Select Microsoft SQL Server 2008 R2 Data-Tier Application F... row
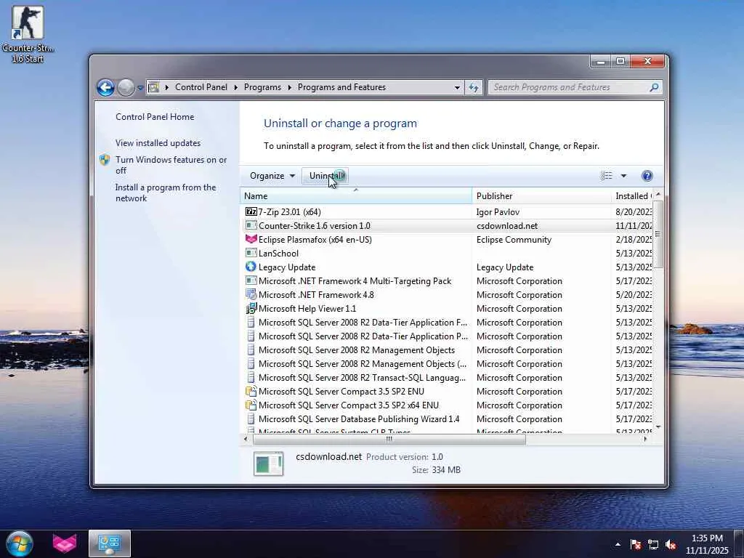Viewport: 744px width, 558px height. (448, 322)
